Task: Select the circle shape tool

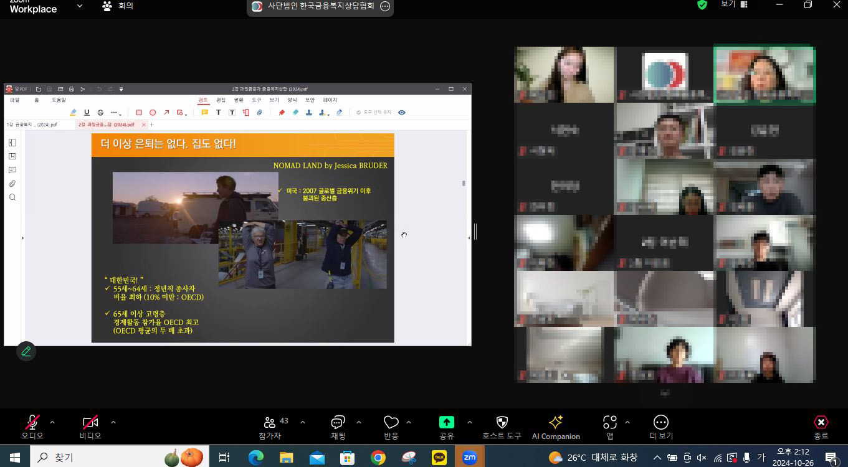Action: (x=153, y=113)
